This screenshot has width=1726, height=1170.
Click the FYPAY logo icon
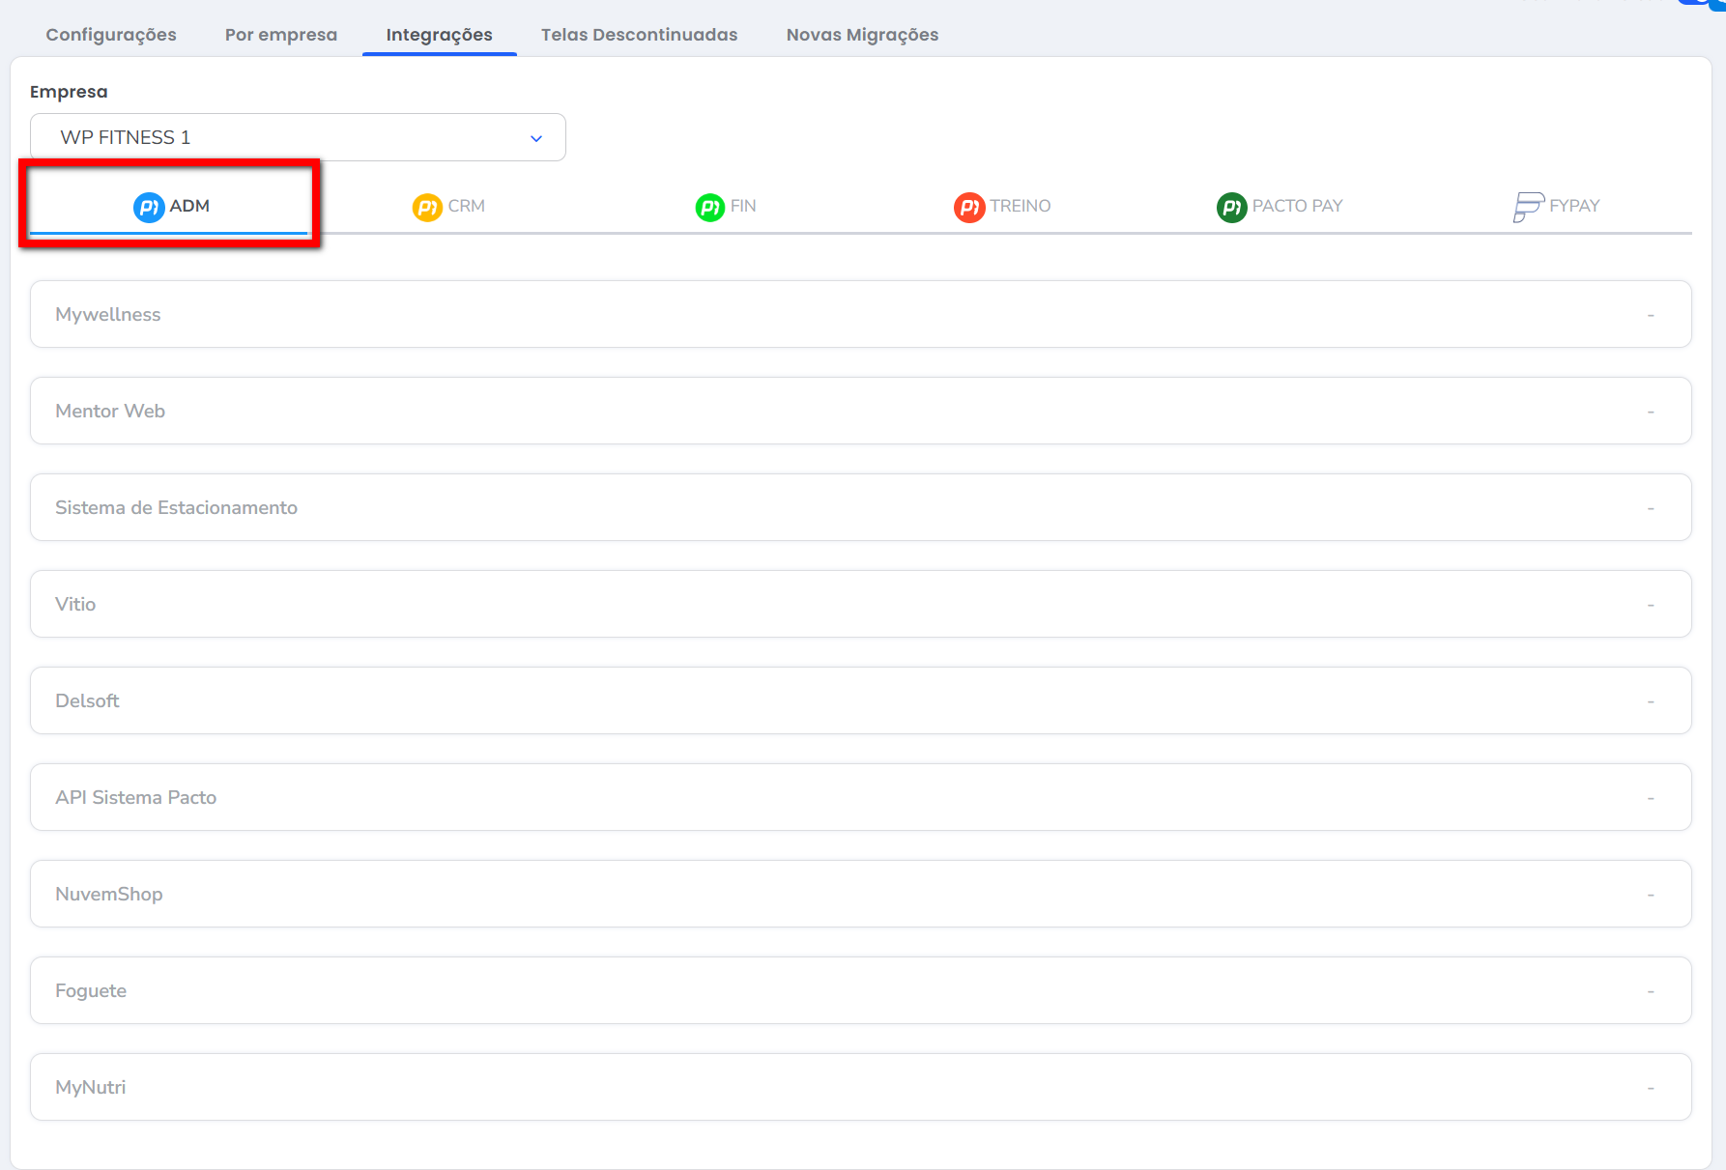coord(1528,207)
